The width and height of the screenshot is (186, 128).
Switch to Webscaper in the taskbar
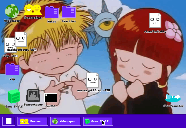[x=66, y=121]
